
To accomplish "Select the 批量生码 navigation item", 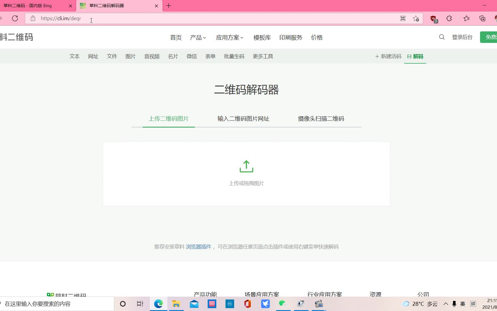I will tap(234, 56).
